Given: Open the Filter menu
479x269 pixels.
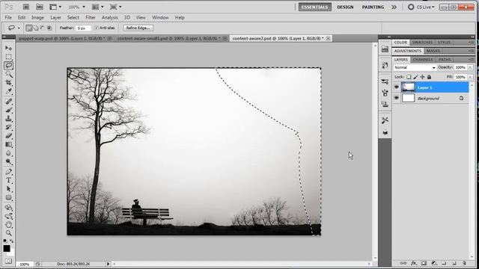Looking at the screenshot, I should (91, 18).
